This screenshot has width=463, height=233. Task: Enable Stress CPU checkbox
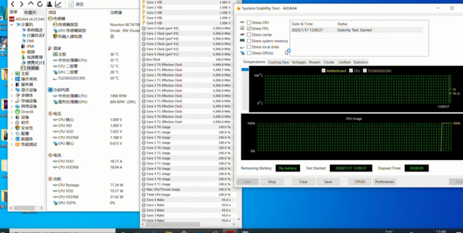[249, 22]
